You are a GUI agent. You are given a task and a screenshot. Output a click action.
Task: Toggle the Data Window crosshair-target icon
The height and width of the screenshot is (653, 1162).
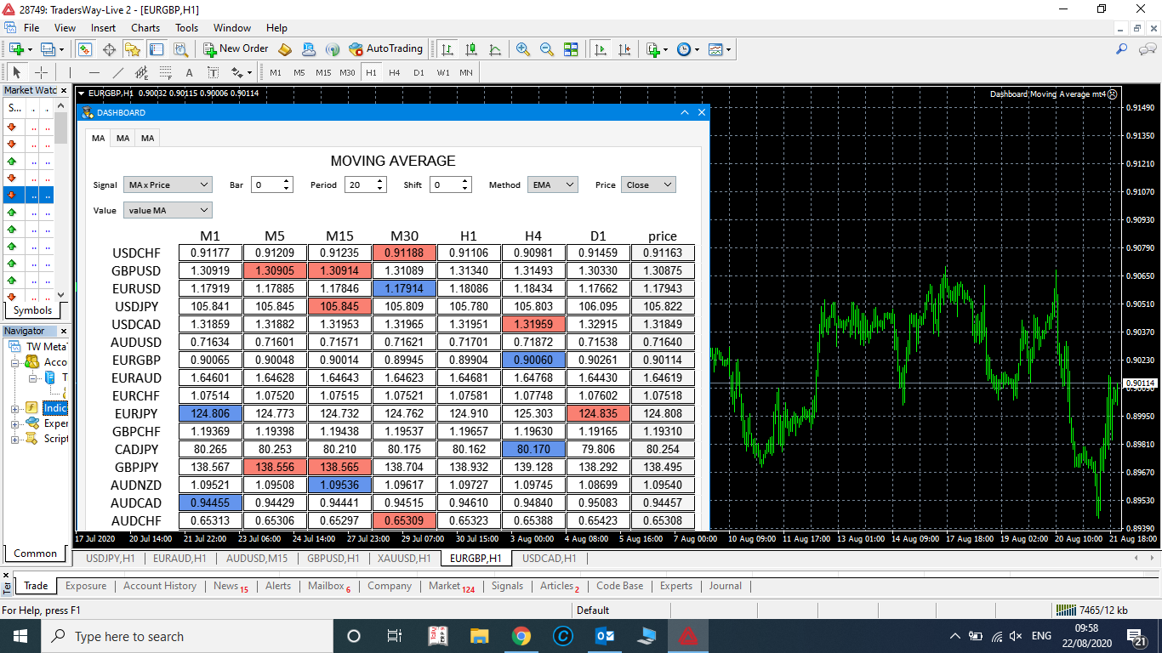tap(109, 49)
